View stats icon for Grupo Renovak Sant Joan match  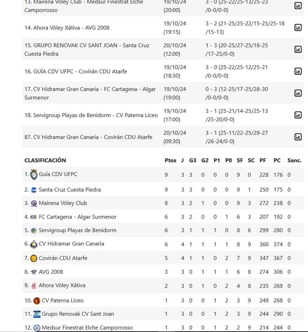click(x=298, y=49)
